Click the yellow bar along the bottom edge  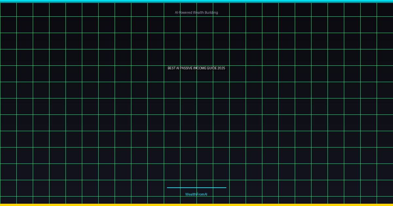196,205
